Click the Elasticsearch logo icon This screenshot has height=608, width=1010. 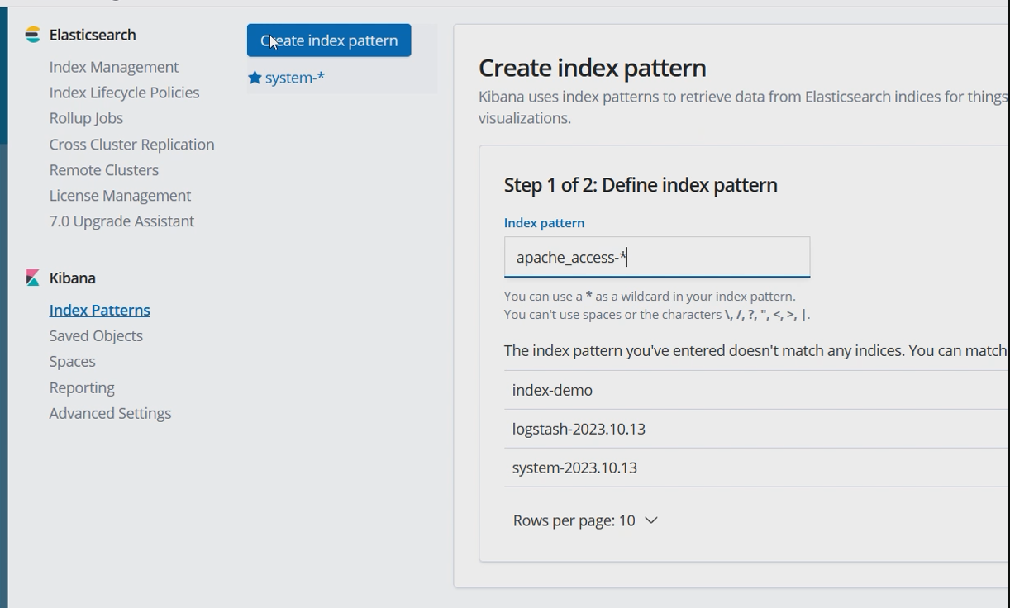tap(33, 35)
